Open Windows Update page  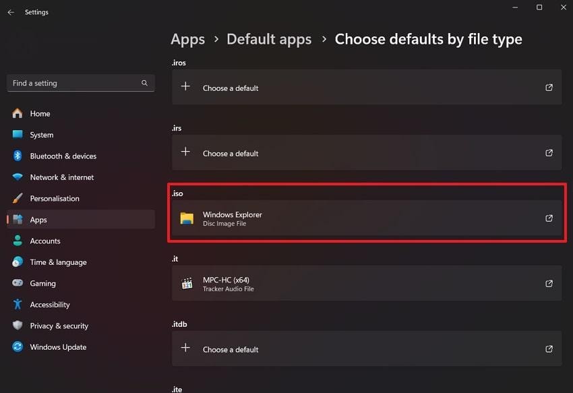[x=81, y=347]
